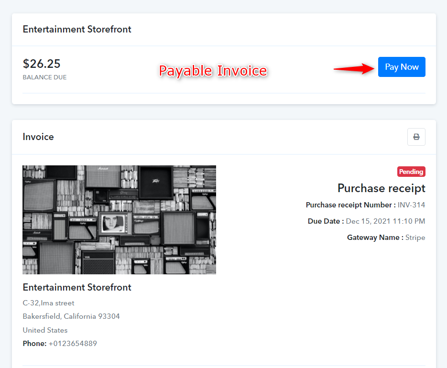This screenshot has height=368, width=447.
Task: Click the Entertainment Storefront header title
Action: (77, 29)
